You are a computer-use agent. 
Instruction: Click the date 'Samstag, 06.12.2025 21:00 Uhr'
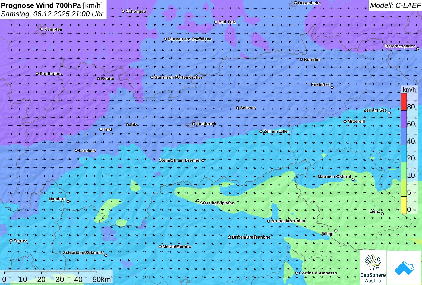(x=52, y=14)
